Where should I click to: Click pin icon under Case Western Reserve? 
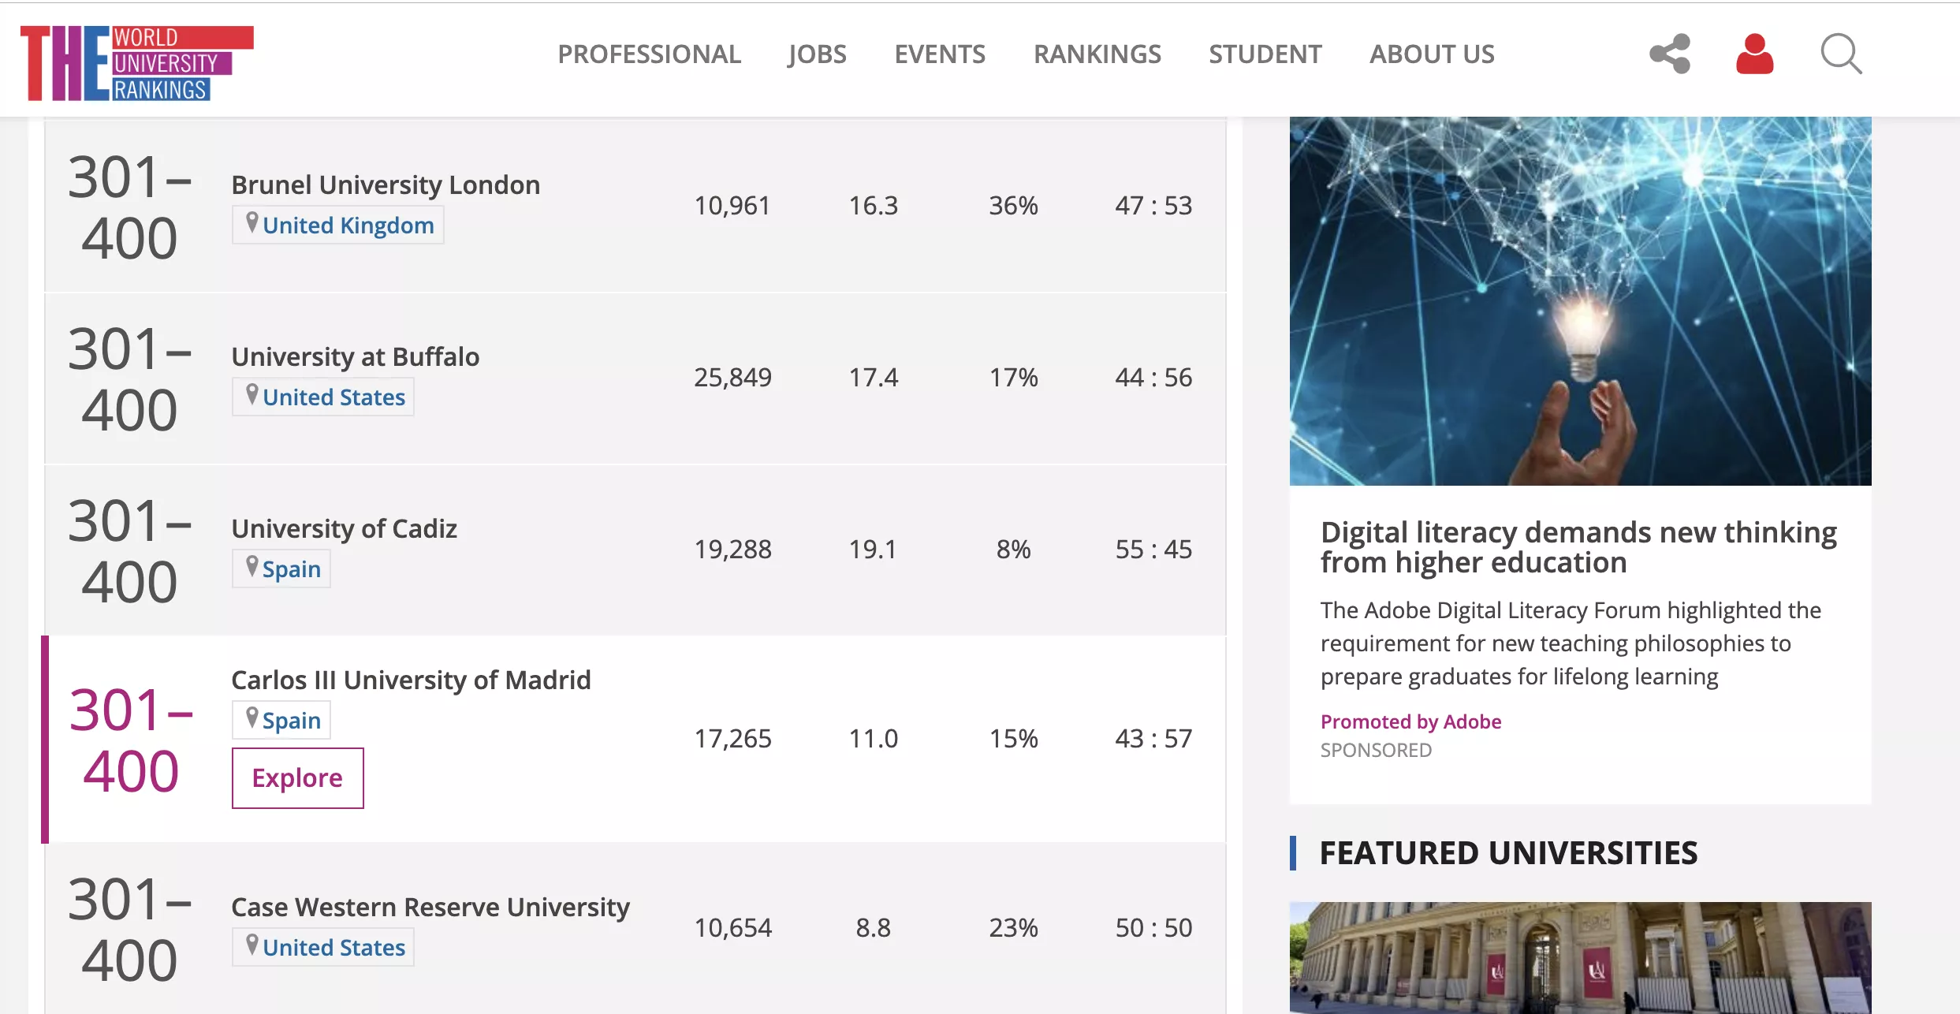252,945
